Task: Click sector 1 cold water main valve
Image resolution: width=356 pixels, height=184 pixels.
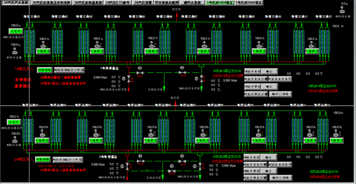Action: click(x=201, y=78)
